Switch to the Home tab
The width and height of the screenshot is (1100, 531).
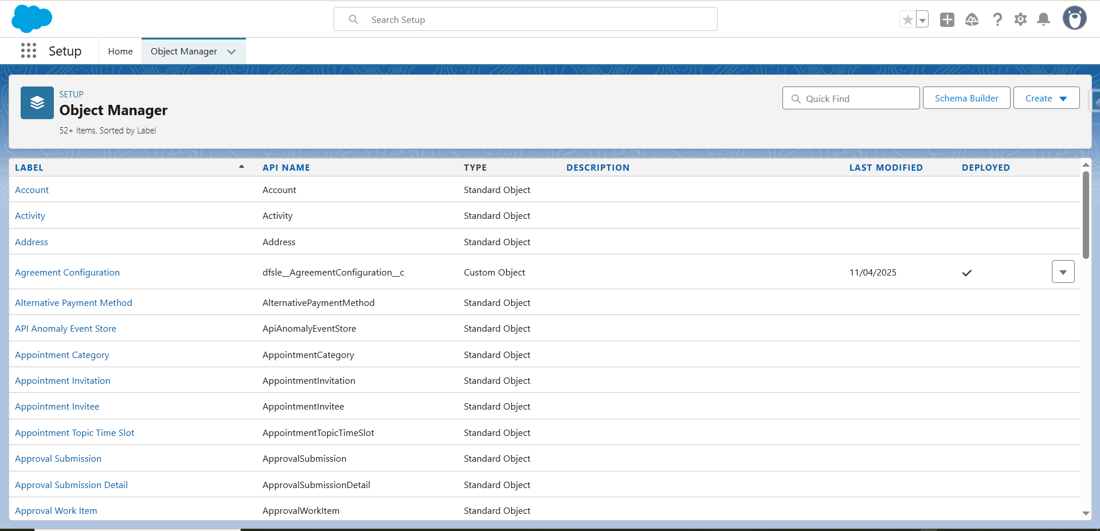(x=120, y=52)
